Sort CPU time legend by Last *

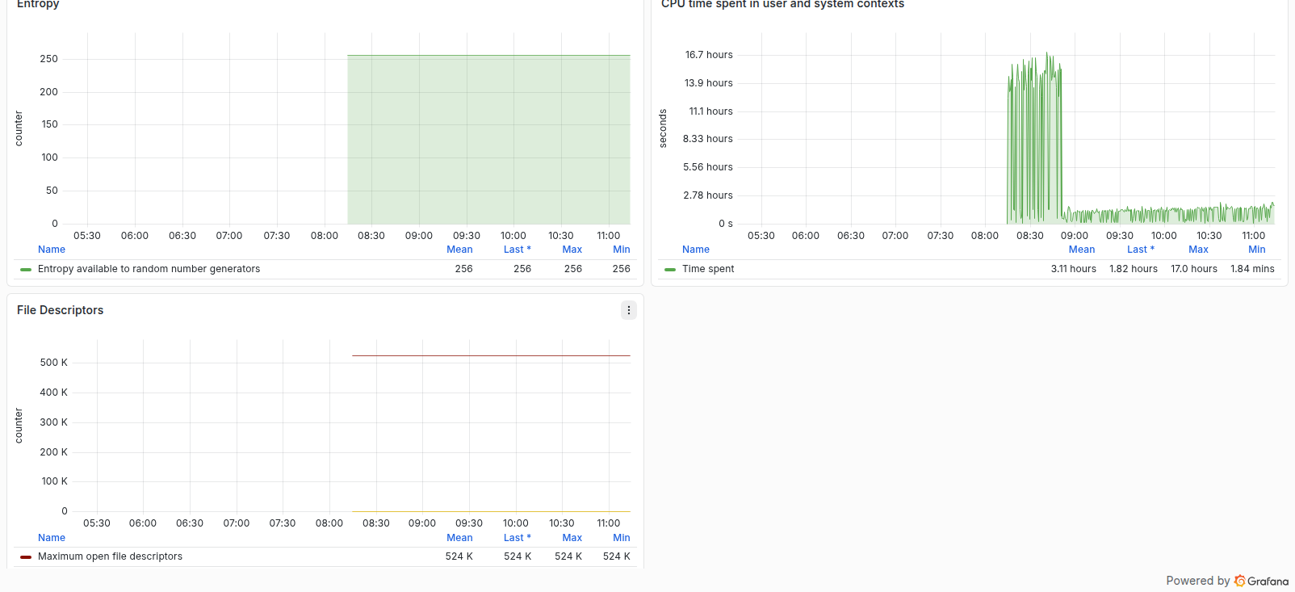[x=1141, y=250]
